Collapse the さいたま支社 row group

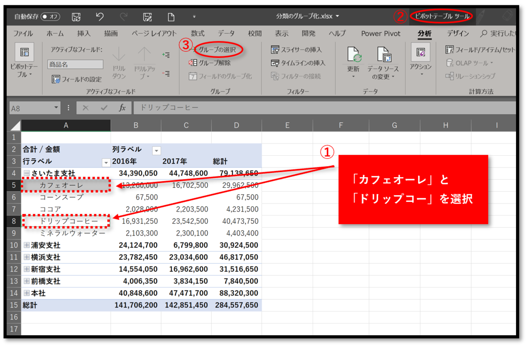coord(27,174)
